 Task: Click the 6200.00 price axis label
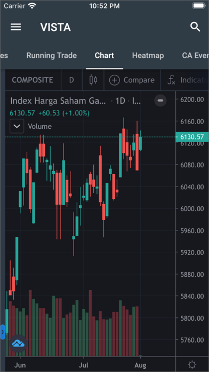point(192,99)
